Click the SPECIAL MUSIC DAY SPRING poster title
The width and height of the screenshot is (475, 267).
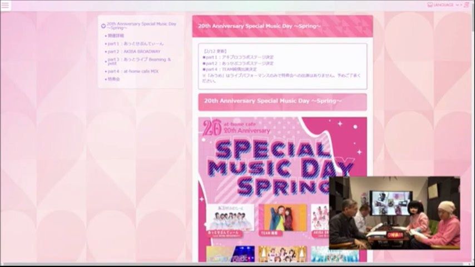pos(280,168)
